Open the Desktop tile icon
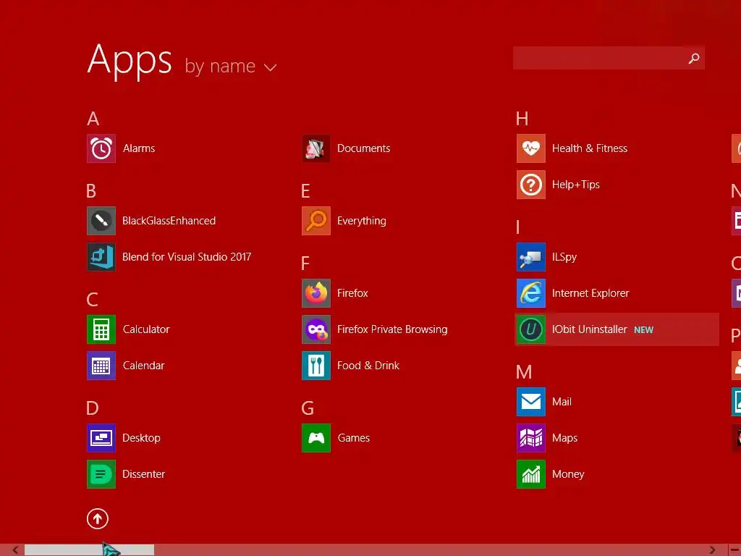 (x=101, y=438)
